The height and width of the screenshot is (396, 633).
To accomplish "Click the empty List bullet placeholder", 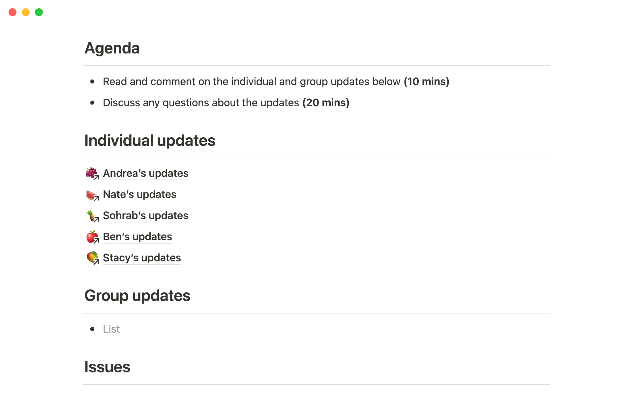I will (111, 329).
